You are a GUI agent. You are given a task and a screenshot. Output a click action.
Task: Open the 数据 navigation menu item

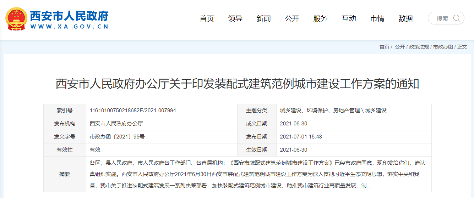click(x=405, y=18)
